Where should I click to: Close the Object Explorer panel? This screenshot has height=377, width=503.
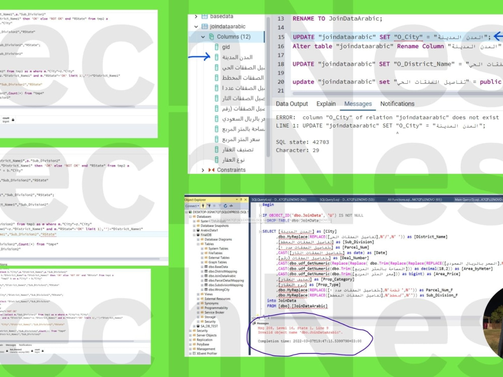point(246,200)
